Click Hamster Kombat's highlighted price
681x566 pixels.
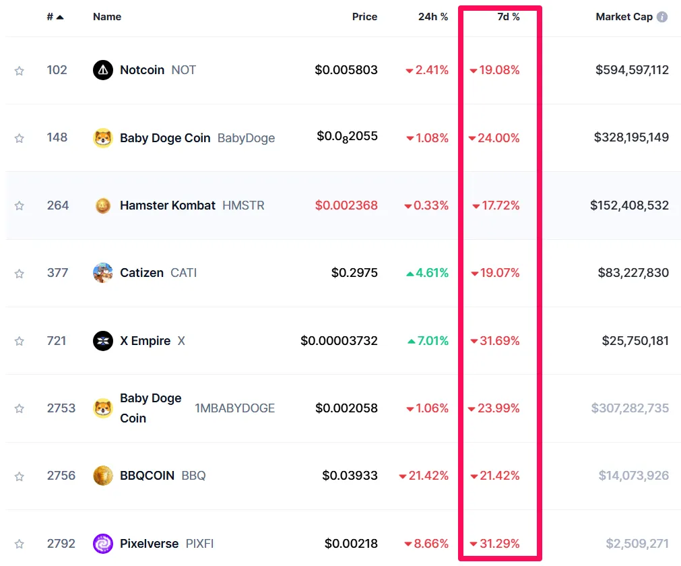point(346,206)
